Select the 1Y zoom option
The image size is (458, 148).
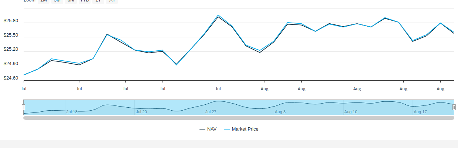[x=98, y=1]
